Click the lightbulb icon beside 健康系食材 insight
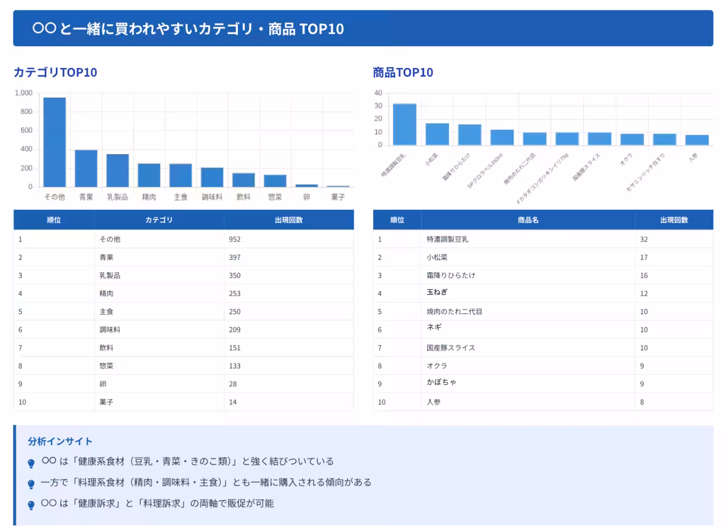This screenshot has width=728, height=530. pyautogui.click(x=32, y=463)
